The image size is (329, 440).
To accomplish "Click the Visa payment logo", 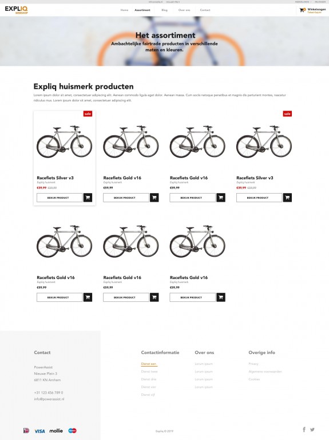I will [40, 431].
